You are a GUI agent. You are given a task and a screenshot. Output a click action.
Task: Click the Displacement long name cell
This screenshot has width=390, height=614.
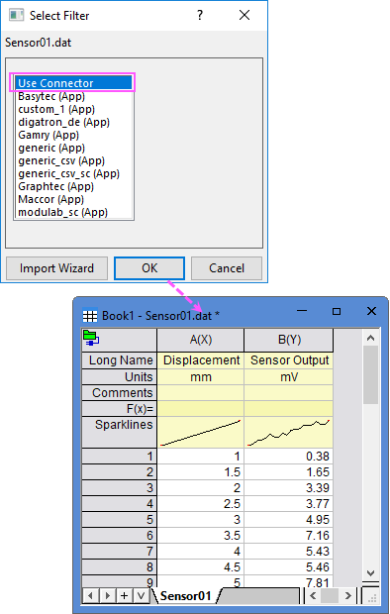(x=201, y=360)
